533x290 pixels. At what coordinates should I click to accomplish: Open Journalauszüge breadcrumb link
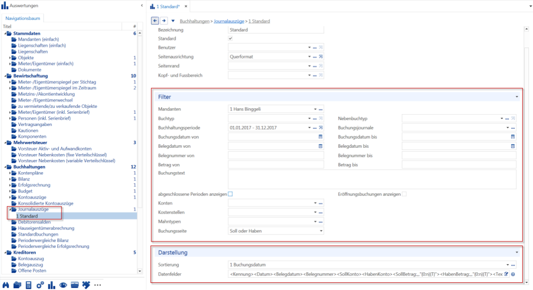tap(229, 21)
